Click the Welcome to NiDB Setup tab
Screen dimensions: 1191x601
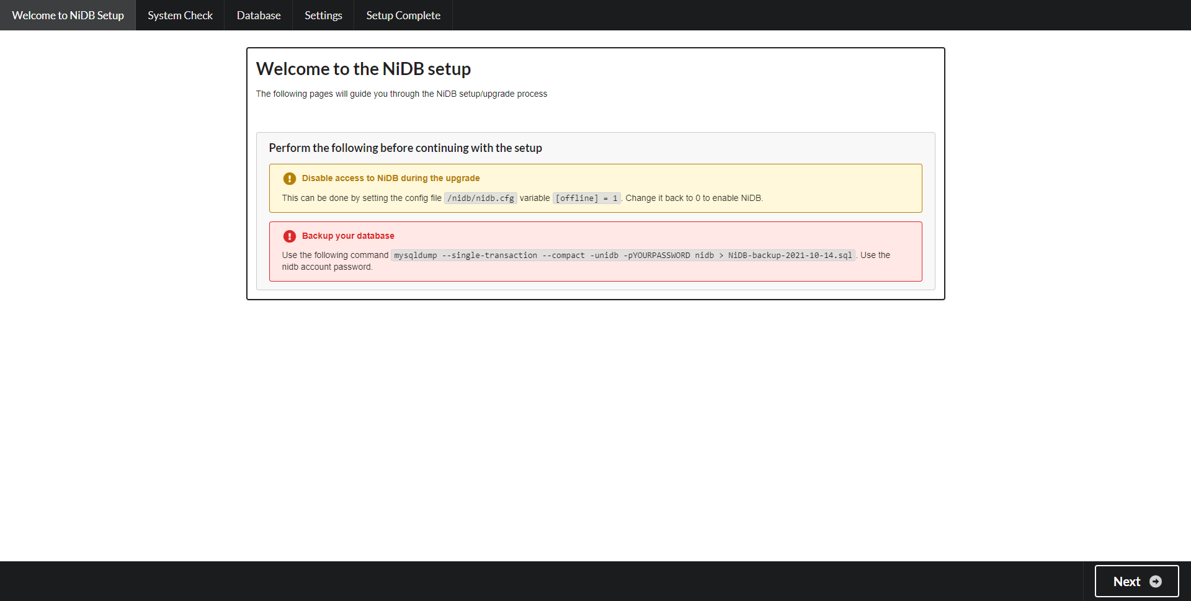click(68, 16)
